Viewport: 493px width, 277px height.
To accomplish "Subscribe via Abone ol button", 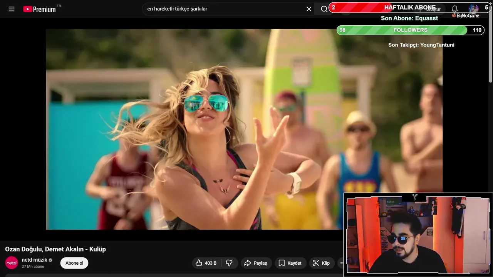I will (74, 263).
